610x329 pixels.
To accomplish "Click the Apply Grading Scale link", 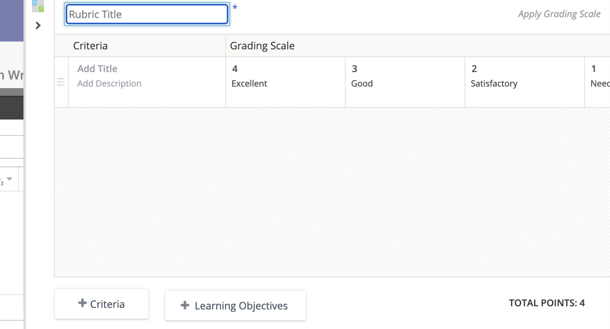I will [x=559, y=14].
